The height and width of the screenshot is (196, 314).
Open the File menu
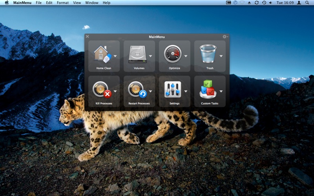[38, 3]
